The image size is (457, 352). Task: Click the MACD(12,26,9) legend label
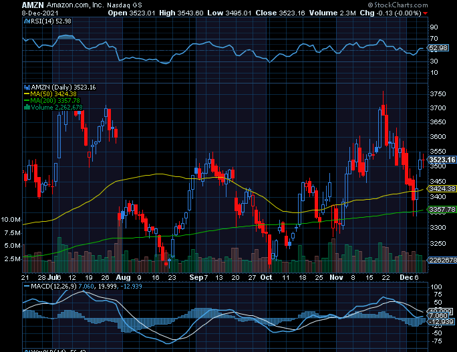tap(53, 286)
